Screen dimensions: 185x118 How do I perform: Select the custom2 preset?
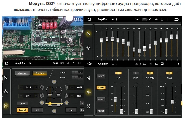[101, 88]
